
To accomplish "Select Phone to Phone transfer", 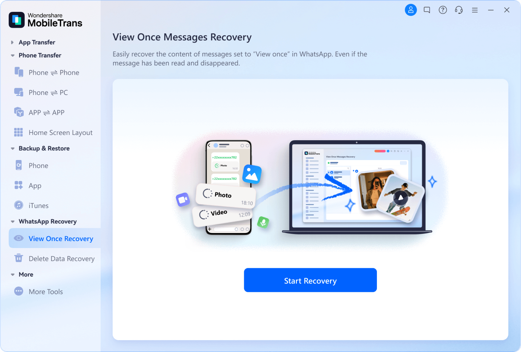I will pos(54,73).
